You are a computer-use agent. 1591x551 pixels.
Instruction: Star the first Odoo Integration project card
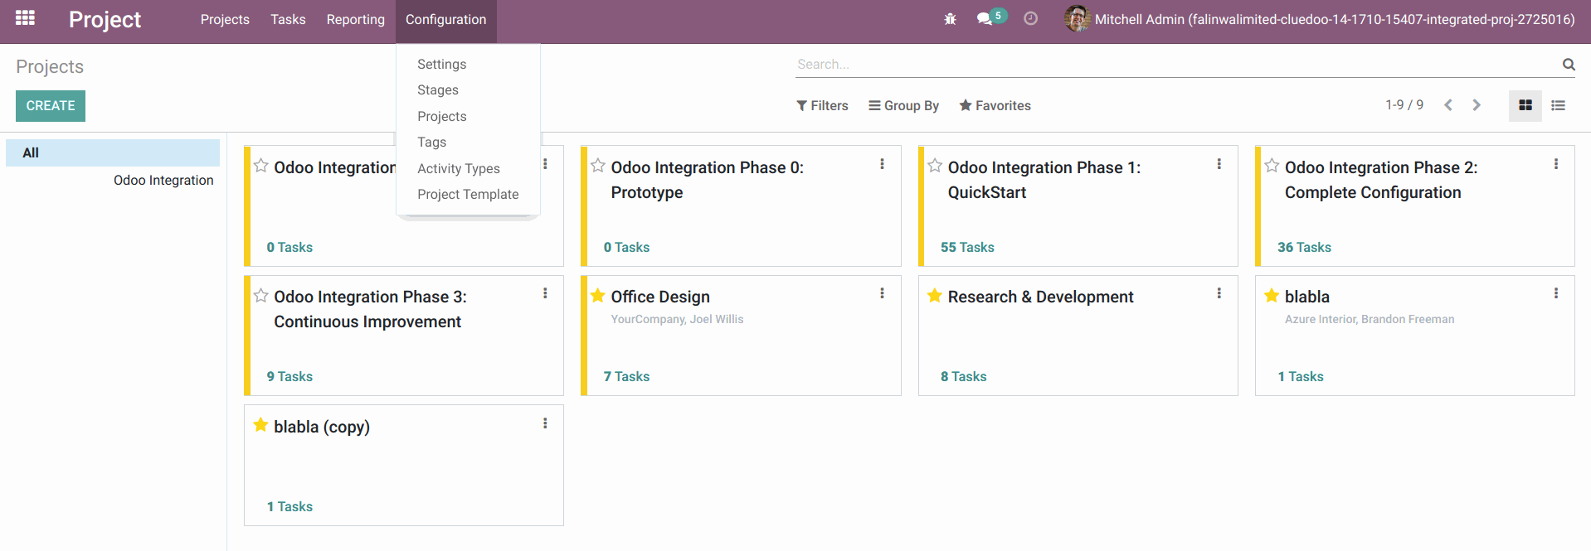click(x=260, y=166)
